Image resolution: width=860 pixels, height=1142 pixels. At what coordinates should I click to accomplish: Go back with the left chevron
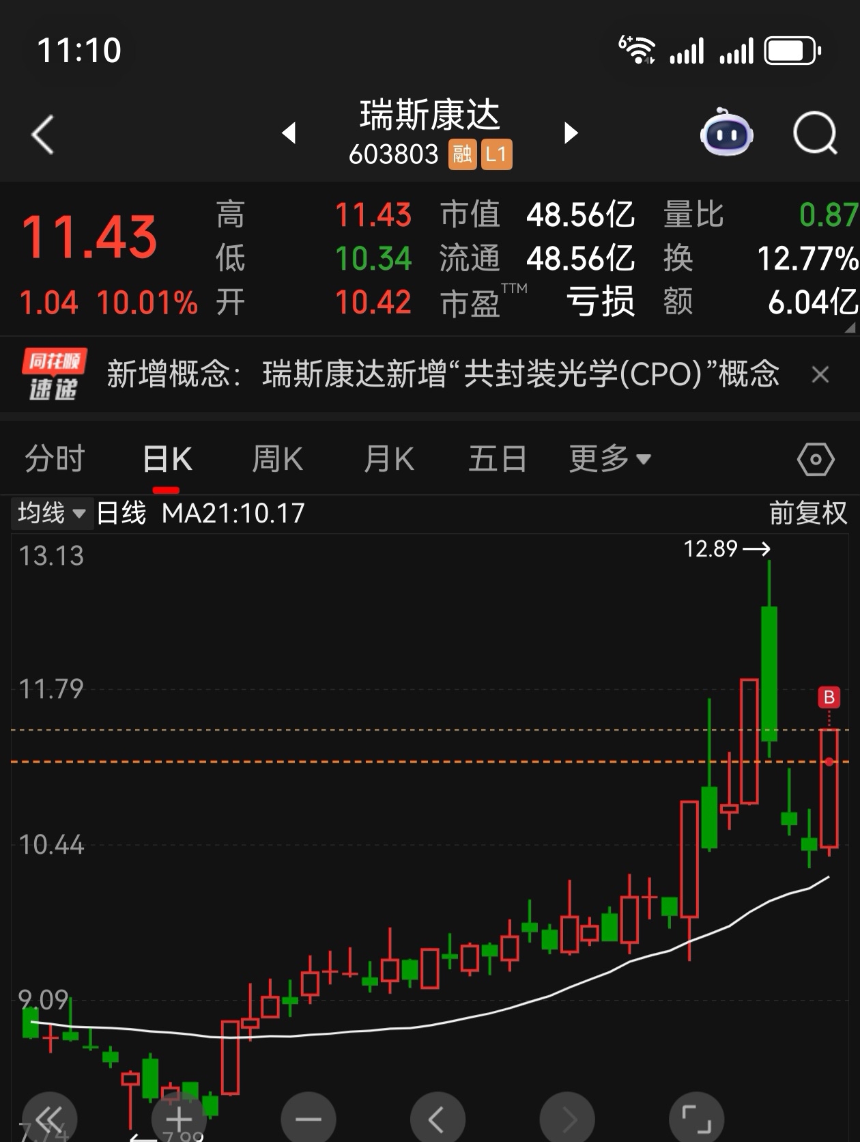[x=42, y=134]
